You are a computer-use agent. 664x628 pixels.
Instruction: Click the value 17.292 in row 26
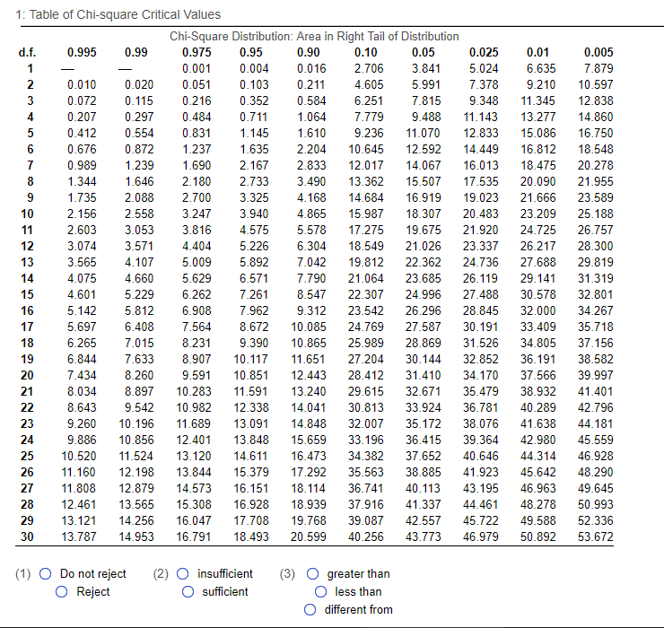pos(309,472)
